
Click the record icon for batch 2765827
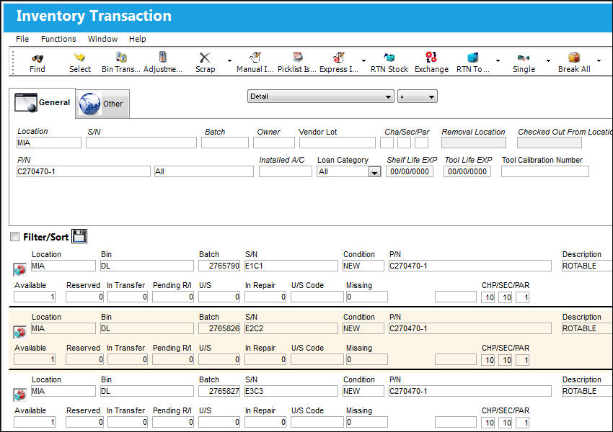[x=19, y=395]
